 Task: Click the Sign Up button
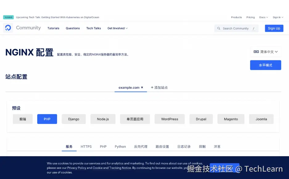coord(274,28)
